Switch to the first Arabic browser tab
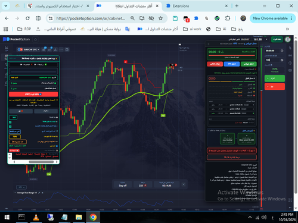The width and height of the screenshot is (298, 223). tap(58, 6)
